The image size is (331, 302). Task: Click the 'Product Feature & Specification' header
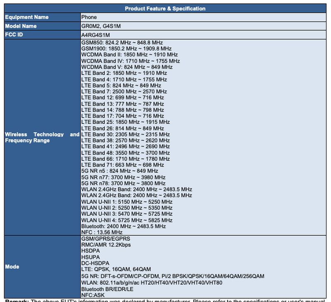click(165, 9)
